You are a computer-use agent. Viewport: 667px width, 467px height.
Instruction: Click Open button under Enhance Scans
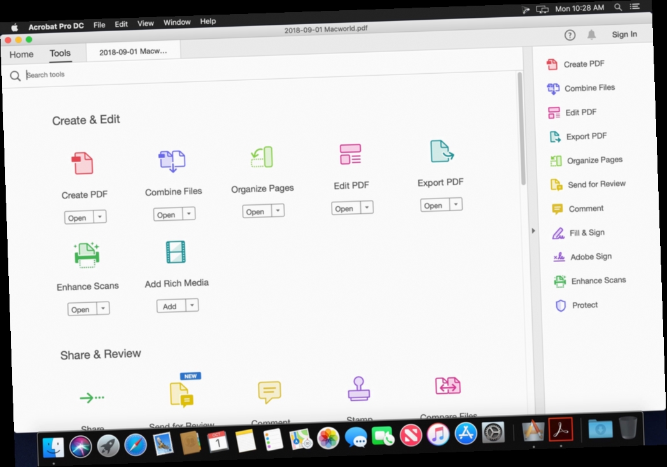tap(83, 309)
